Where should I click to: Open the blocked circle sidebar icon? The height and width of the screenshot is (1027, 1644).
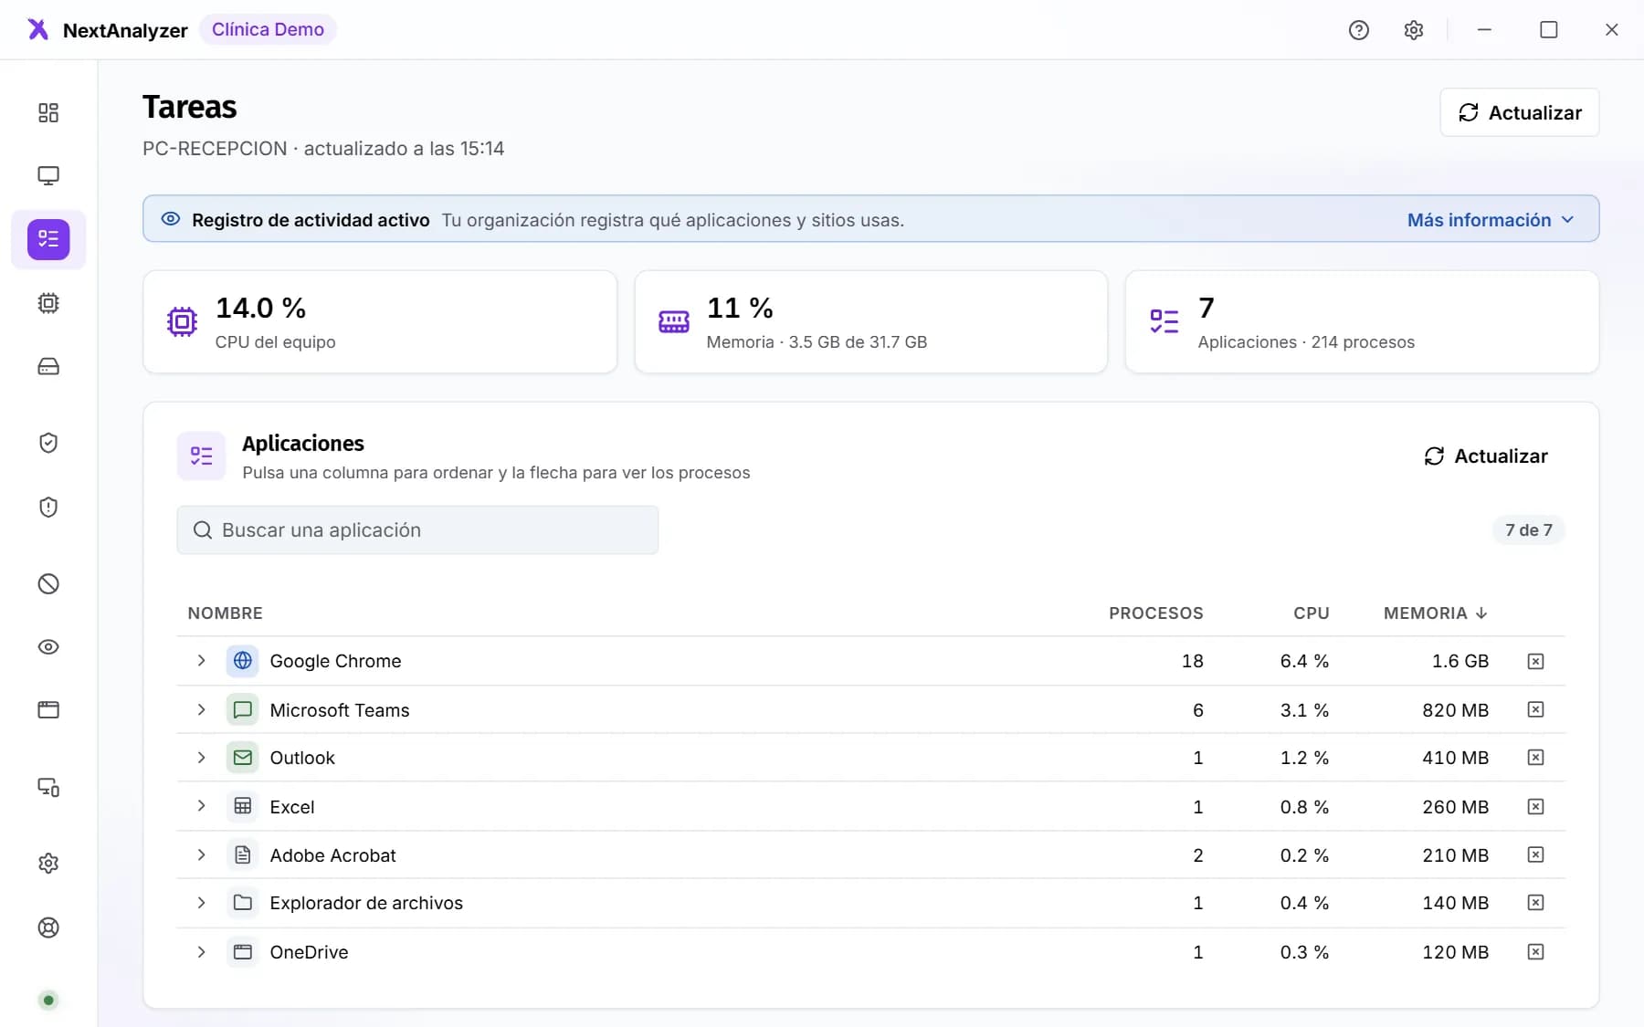(48, 583)
